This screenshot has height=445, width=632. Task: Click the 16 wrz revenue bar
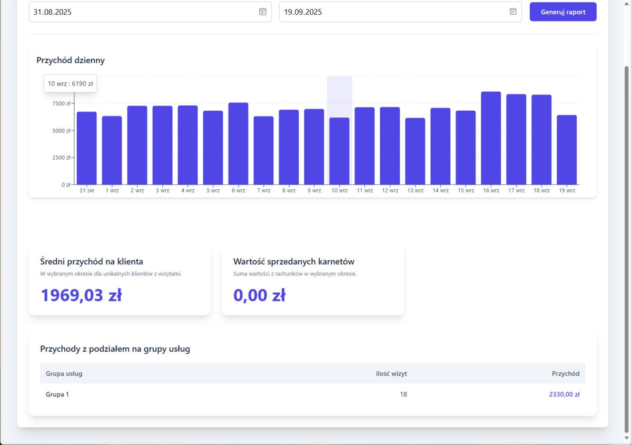[491, 138]
